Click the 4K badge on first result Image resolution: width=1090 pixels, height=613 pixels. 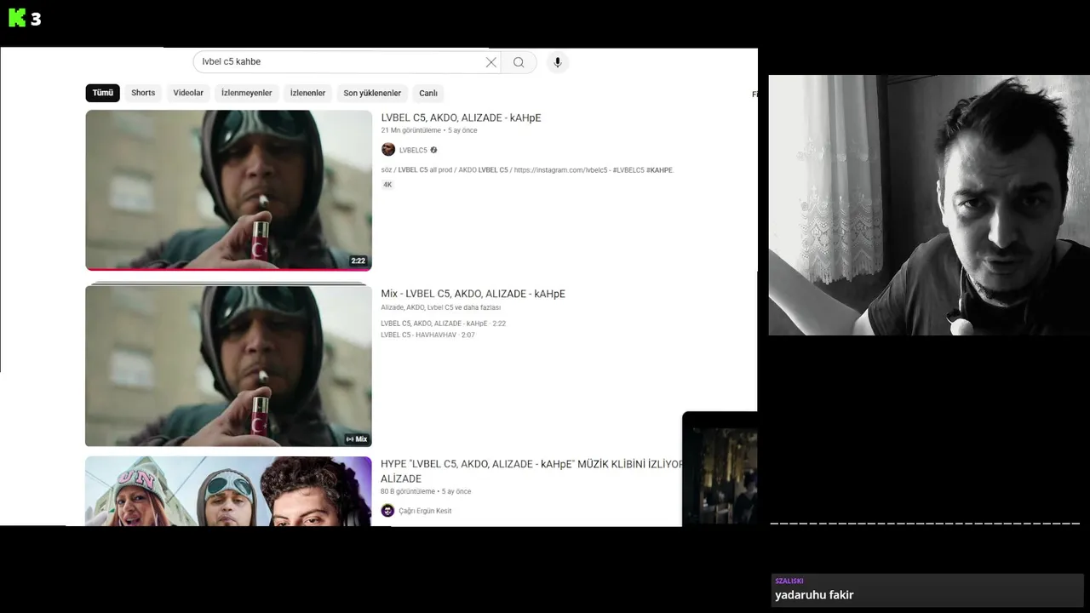tap(387, 185)
